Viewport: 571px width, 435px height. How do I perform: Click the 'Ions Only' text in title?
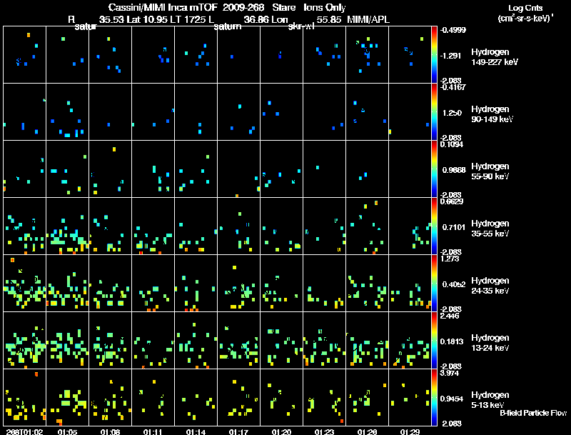pyautogui.click(x=325, y=8)
